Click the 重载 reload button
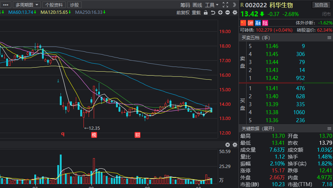This screenshot has width=333, height=188. pyautogui.click(x=196, y=12)
